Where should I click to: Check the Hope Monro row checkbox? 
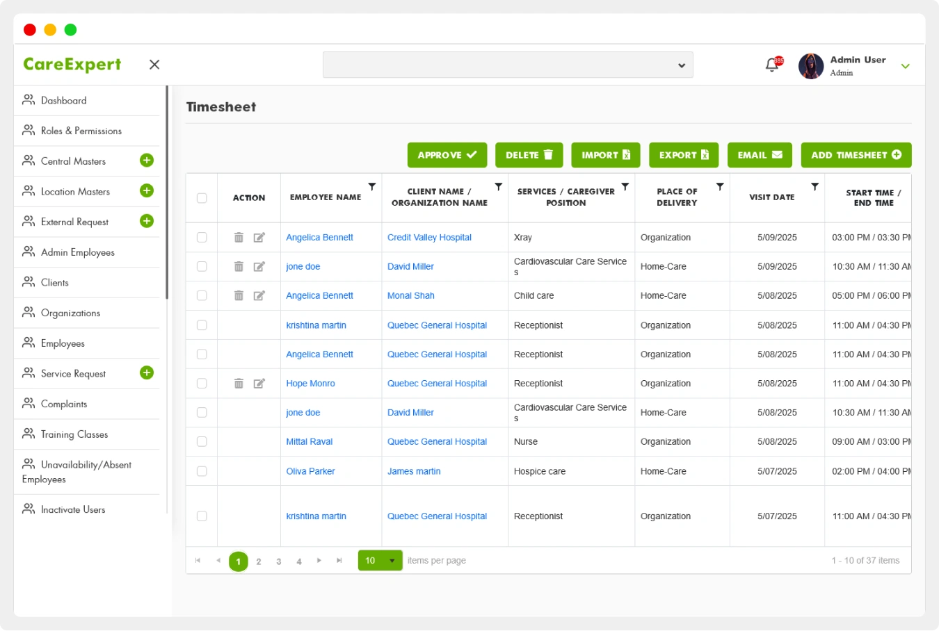pyautogui.click(x=201, y=383)
